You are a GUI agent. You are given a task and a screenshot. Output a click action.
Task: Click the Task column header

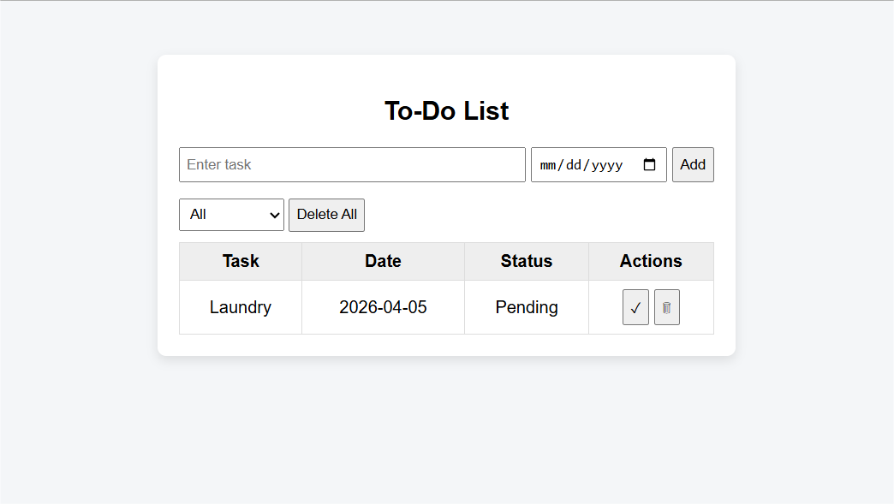point(241,262)
